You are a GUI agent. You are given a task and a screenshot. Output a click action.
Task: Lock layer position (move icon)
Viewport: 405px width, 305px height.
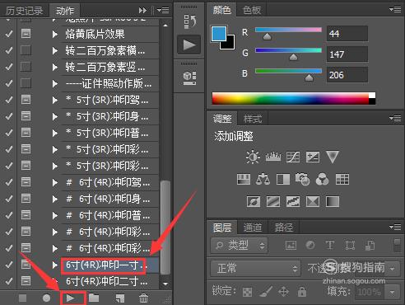[x=283, y=292]
